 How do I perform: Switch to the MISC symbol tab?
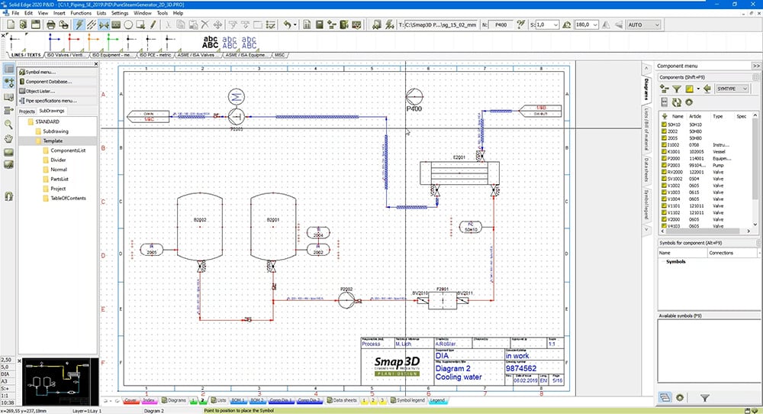(279, 55)
